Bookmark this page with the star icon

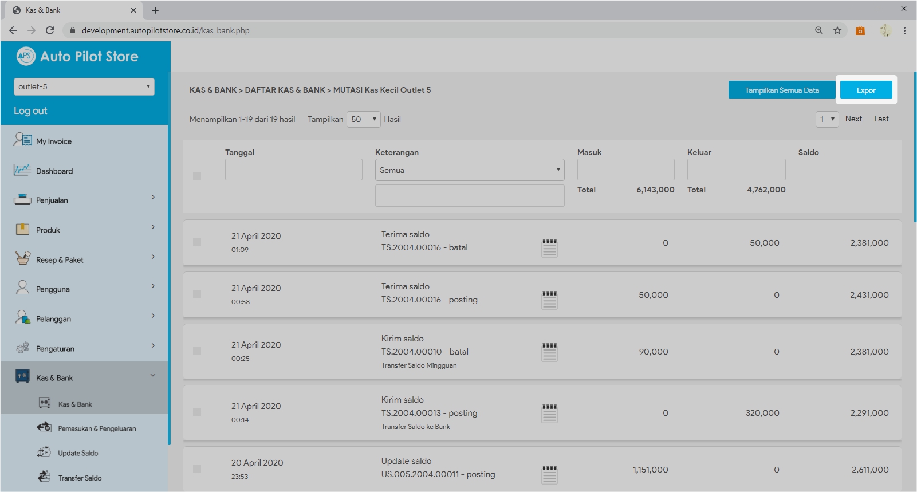(837, 30)
